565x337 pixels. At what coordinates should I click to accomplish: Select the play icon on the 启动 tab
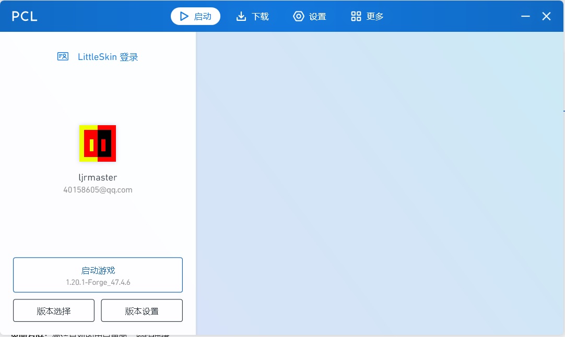click(x=183, y=16)
